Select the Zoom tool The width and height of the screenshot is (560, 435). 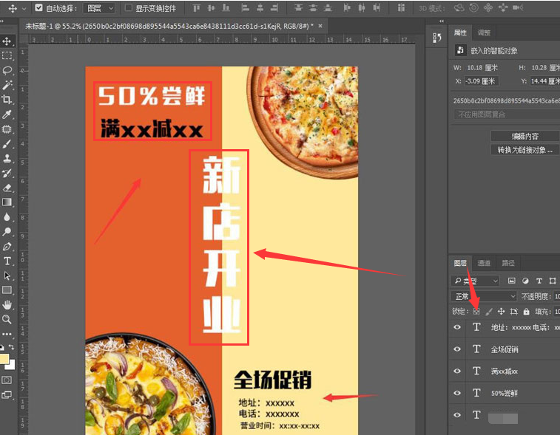(x=7, y=319)
